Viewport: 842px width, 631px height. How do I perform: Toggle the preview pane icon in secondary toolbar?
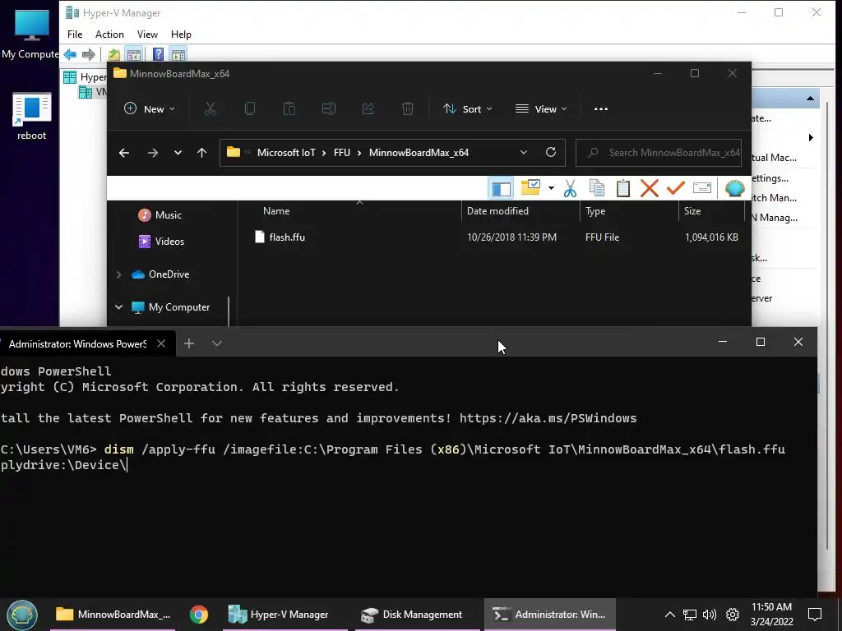click(x=501, y=188)
